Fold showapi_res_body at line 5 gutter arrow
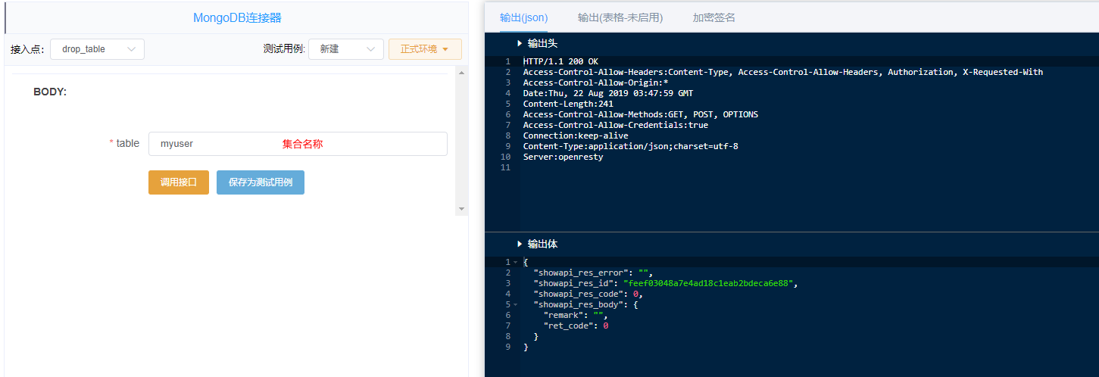1099x377 pixels. [515, 304]
